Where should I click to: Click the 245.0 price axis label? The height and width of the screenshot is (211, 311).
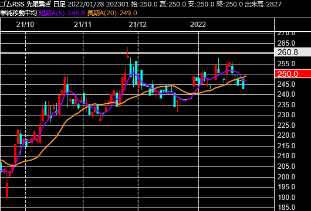(x=286, y=84)
